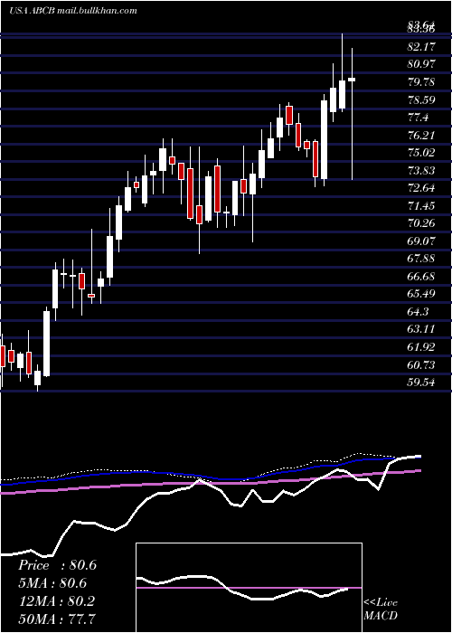Click the 59.54 price axis label
Screen dimensions: 452x633
point(422,383)
